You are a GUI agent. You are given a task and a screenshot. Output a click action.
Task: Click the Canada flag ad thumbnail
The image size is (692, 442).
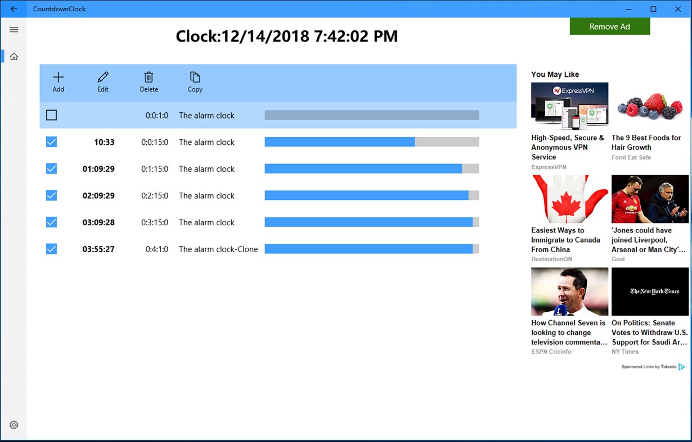coord(569,198)
